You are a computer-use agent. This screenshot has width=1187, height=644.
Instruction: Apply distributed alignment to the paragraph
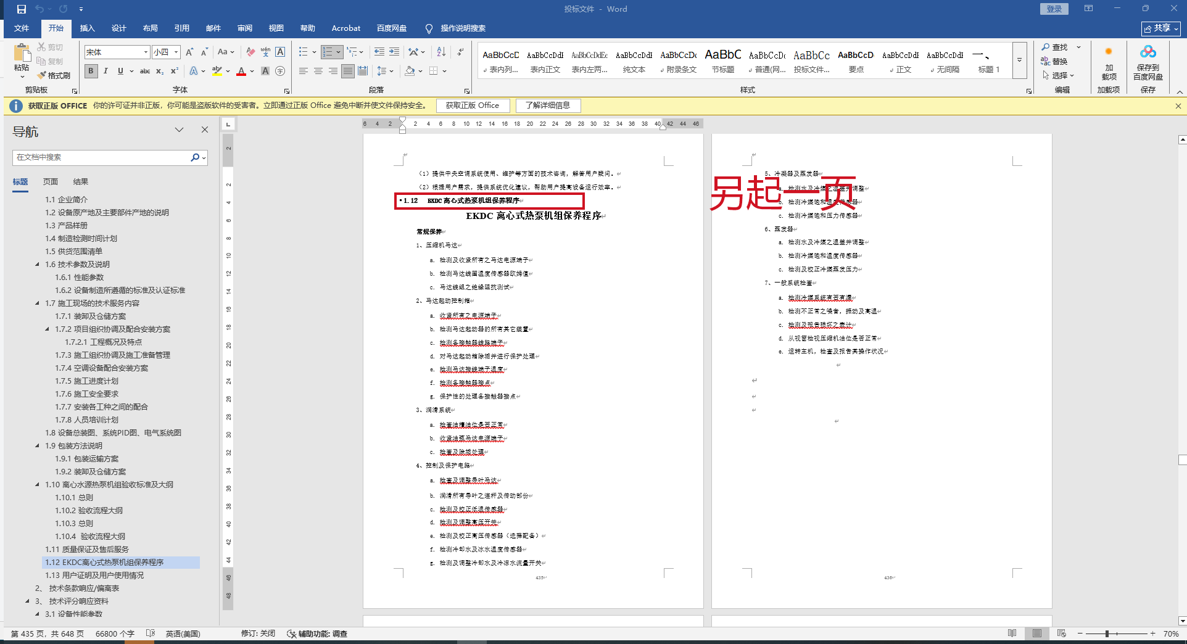[363, 71]
